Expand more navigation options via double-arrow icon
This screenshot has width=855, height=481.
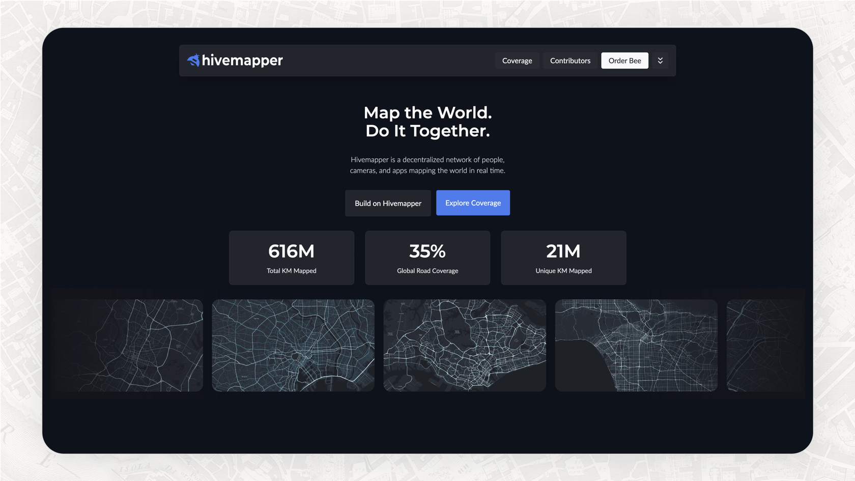click(x=660, y=60)
